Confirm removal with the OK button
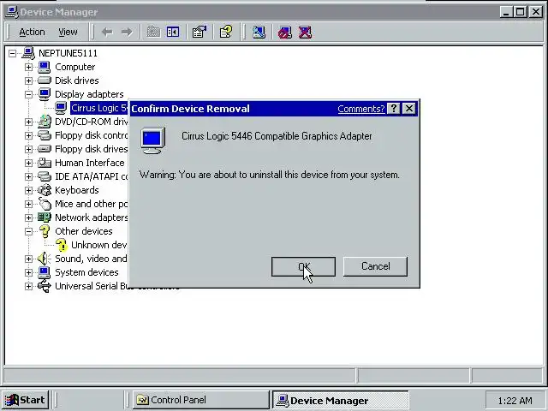Screen dimensions: 548x411 point(303,266)
